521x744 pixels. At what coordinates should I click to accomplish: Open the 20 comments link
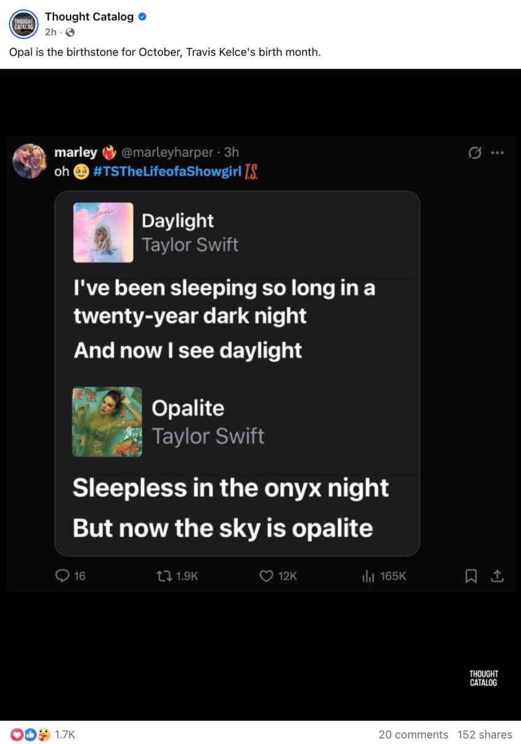click(x=413, y=734)
